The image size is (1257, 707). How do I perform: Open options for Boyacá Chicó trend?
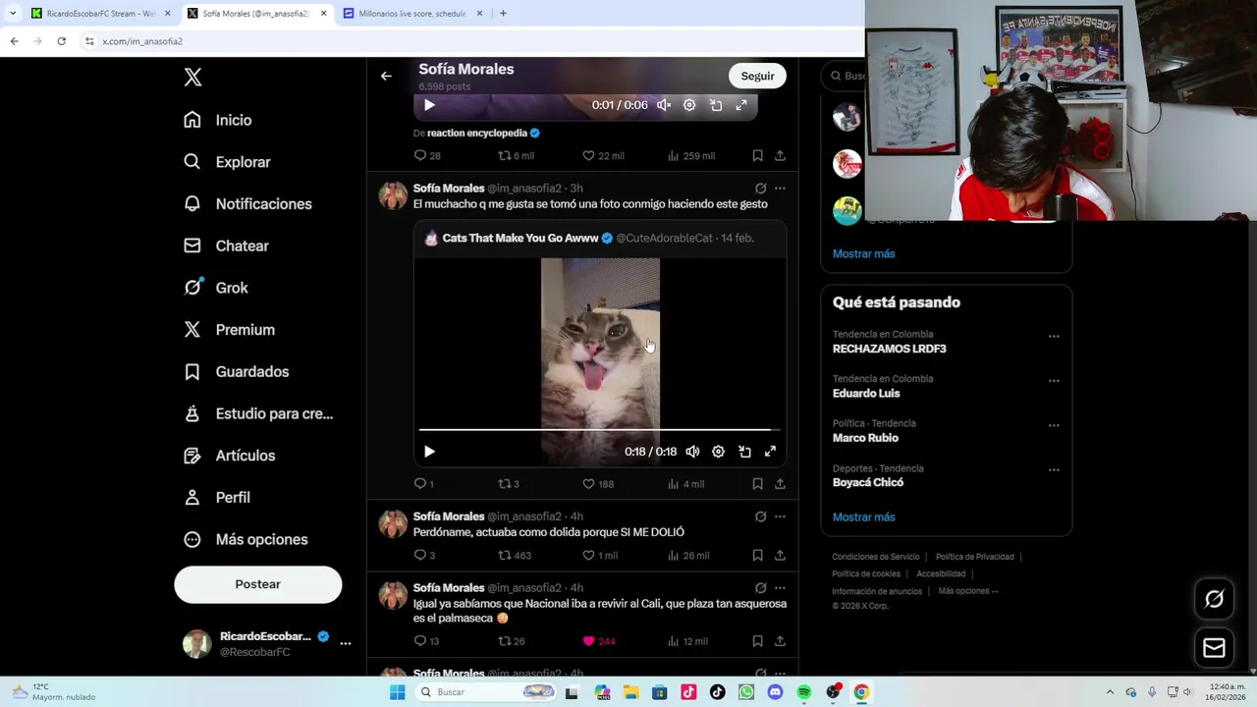coord(1054,470)
